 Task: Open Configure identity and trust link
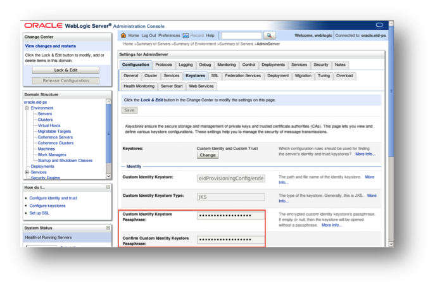[53, 198]
